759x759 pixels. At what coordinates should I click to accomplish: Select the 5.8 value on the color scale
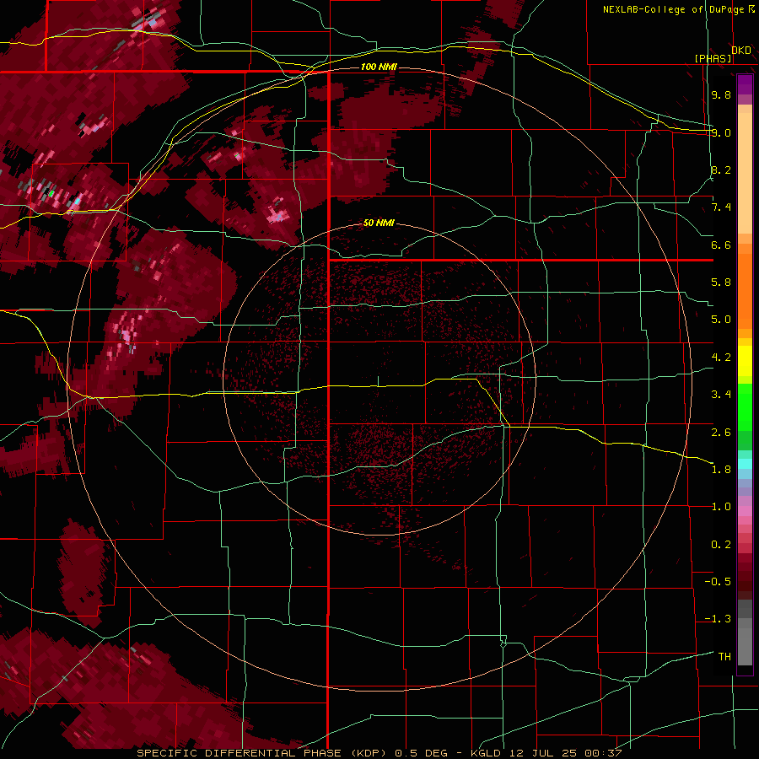point(721,283)
